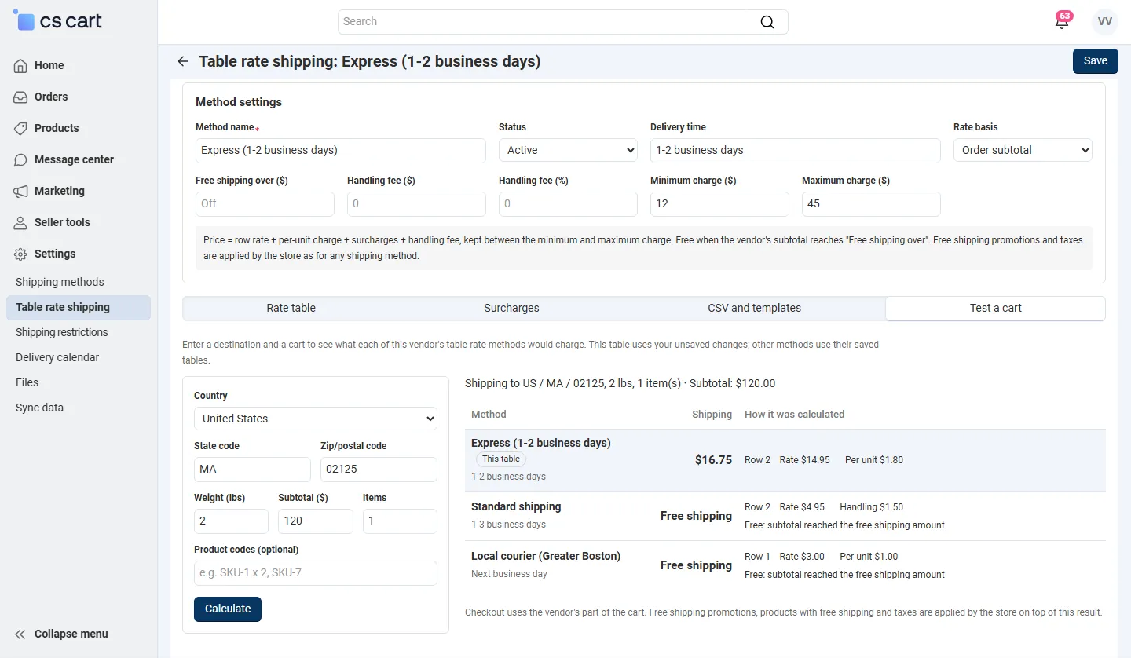Click the Products tag icon
The image size is (1131, 658).
click(21, 128)
